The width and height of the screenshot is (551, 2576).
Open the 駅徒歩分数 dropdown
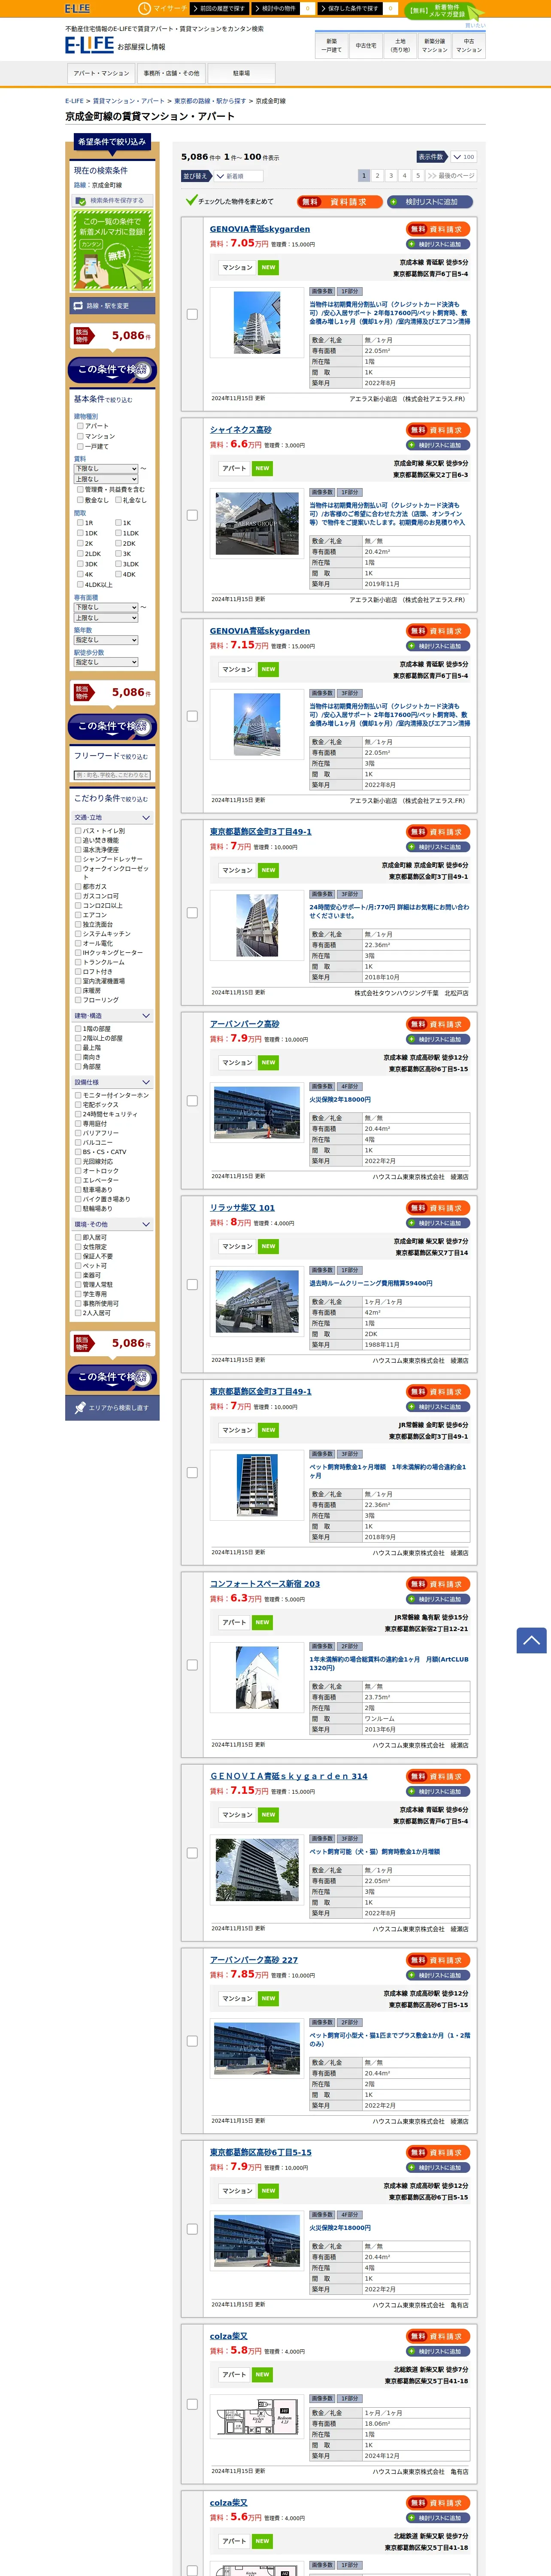click(106, 662)
